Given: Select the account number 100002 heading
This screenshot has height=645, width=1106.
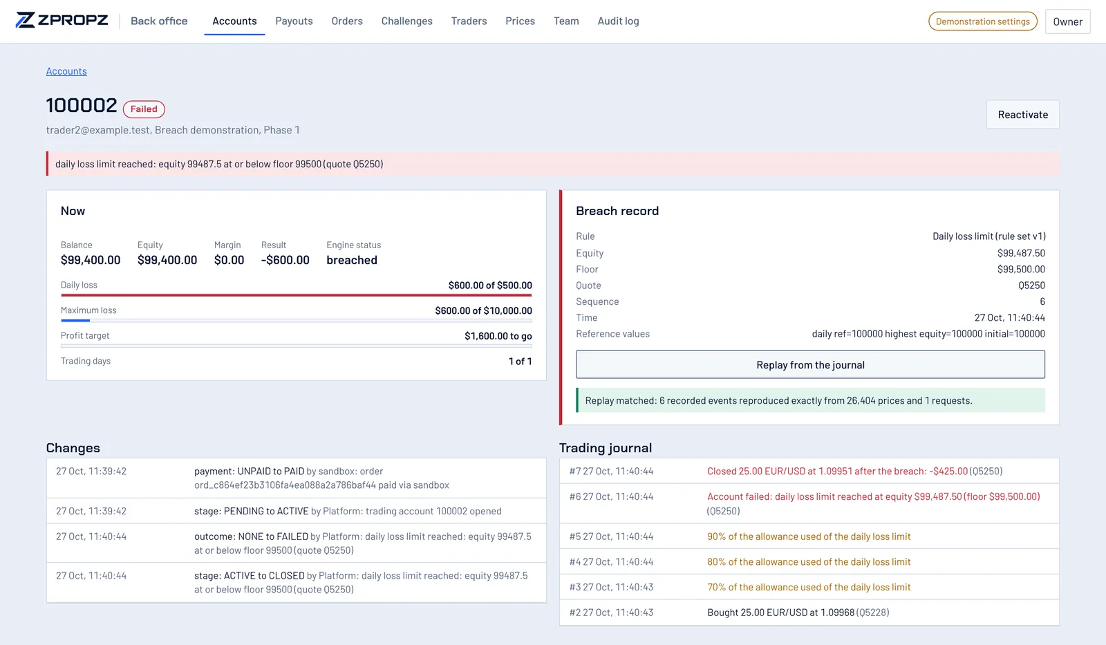Looking at the screenshot, I should [x=82, y=106].
